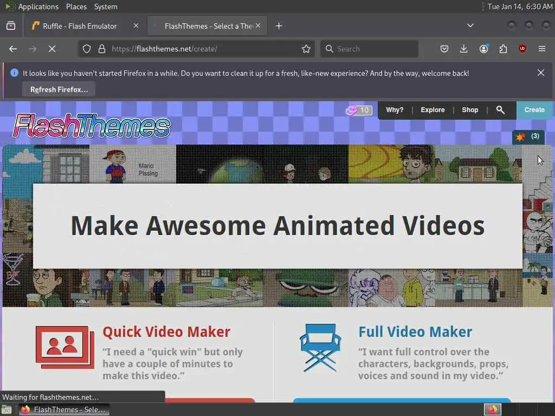Click the Quick Video Maker slides icon

tap(65, 347)
